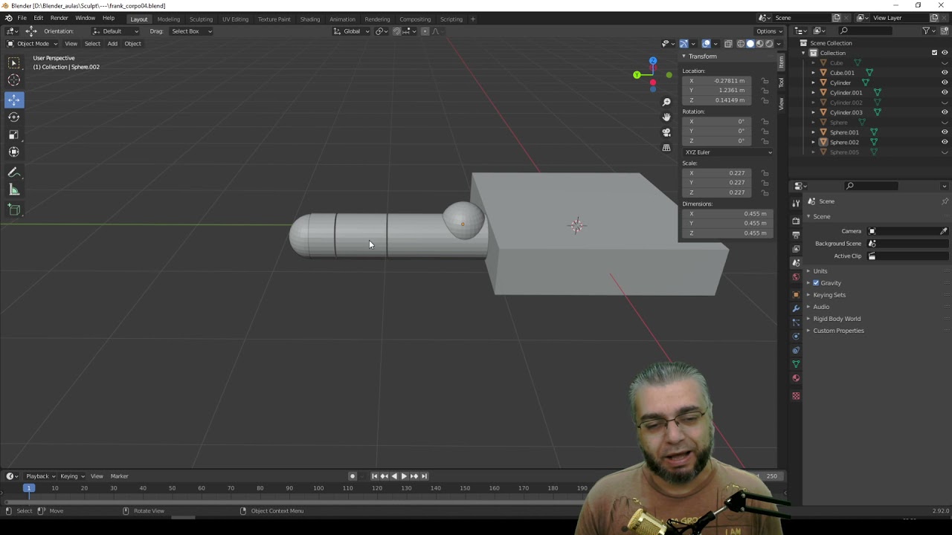The image size is (952, 535).
Task: Switch to the Sculpting workspace tab
Action: 201,19
